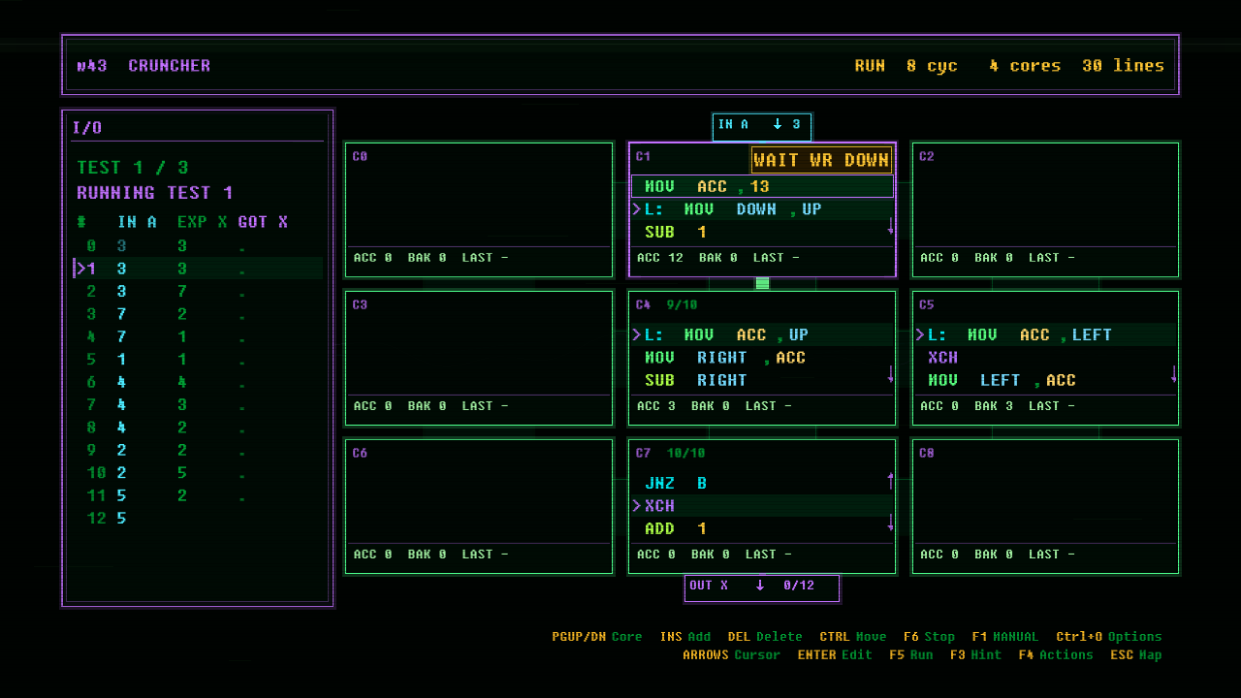1241x698 pixels.
Task: Select highlighted I/O table row 1
Action: tap(198, 269)
